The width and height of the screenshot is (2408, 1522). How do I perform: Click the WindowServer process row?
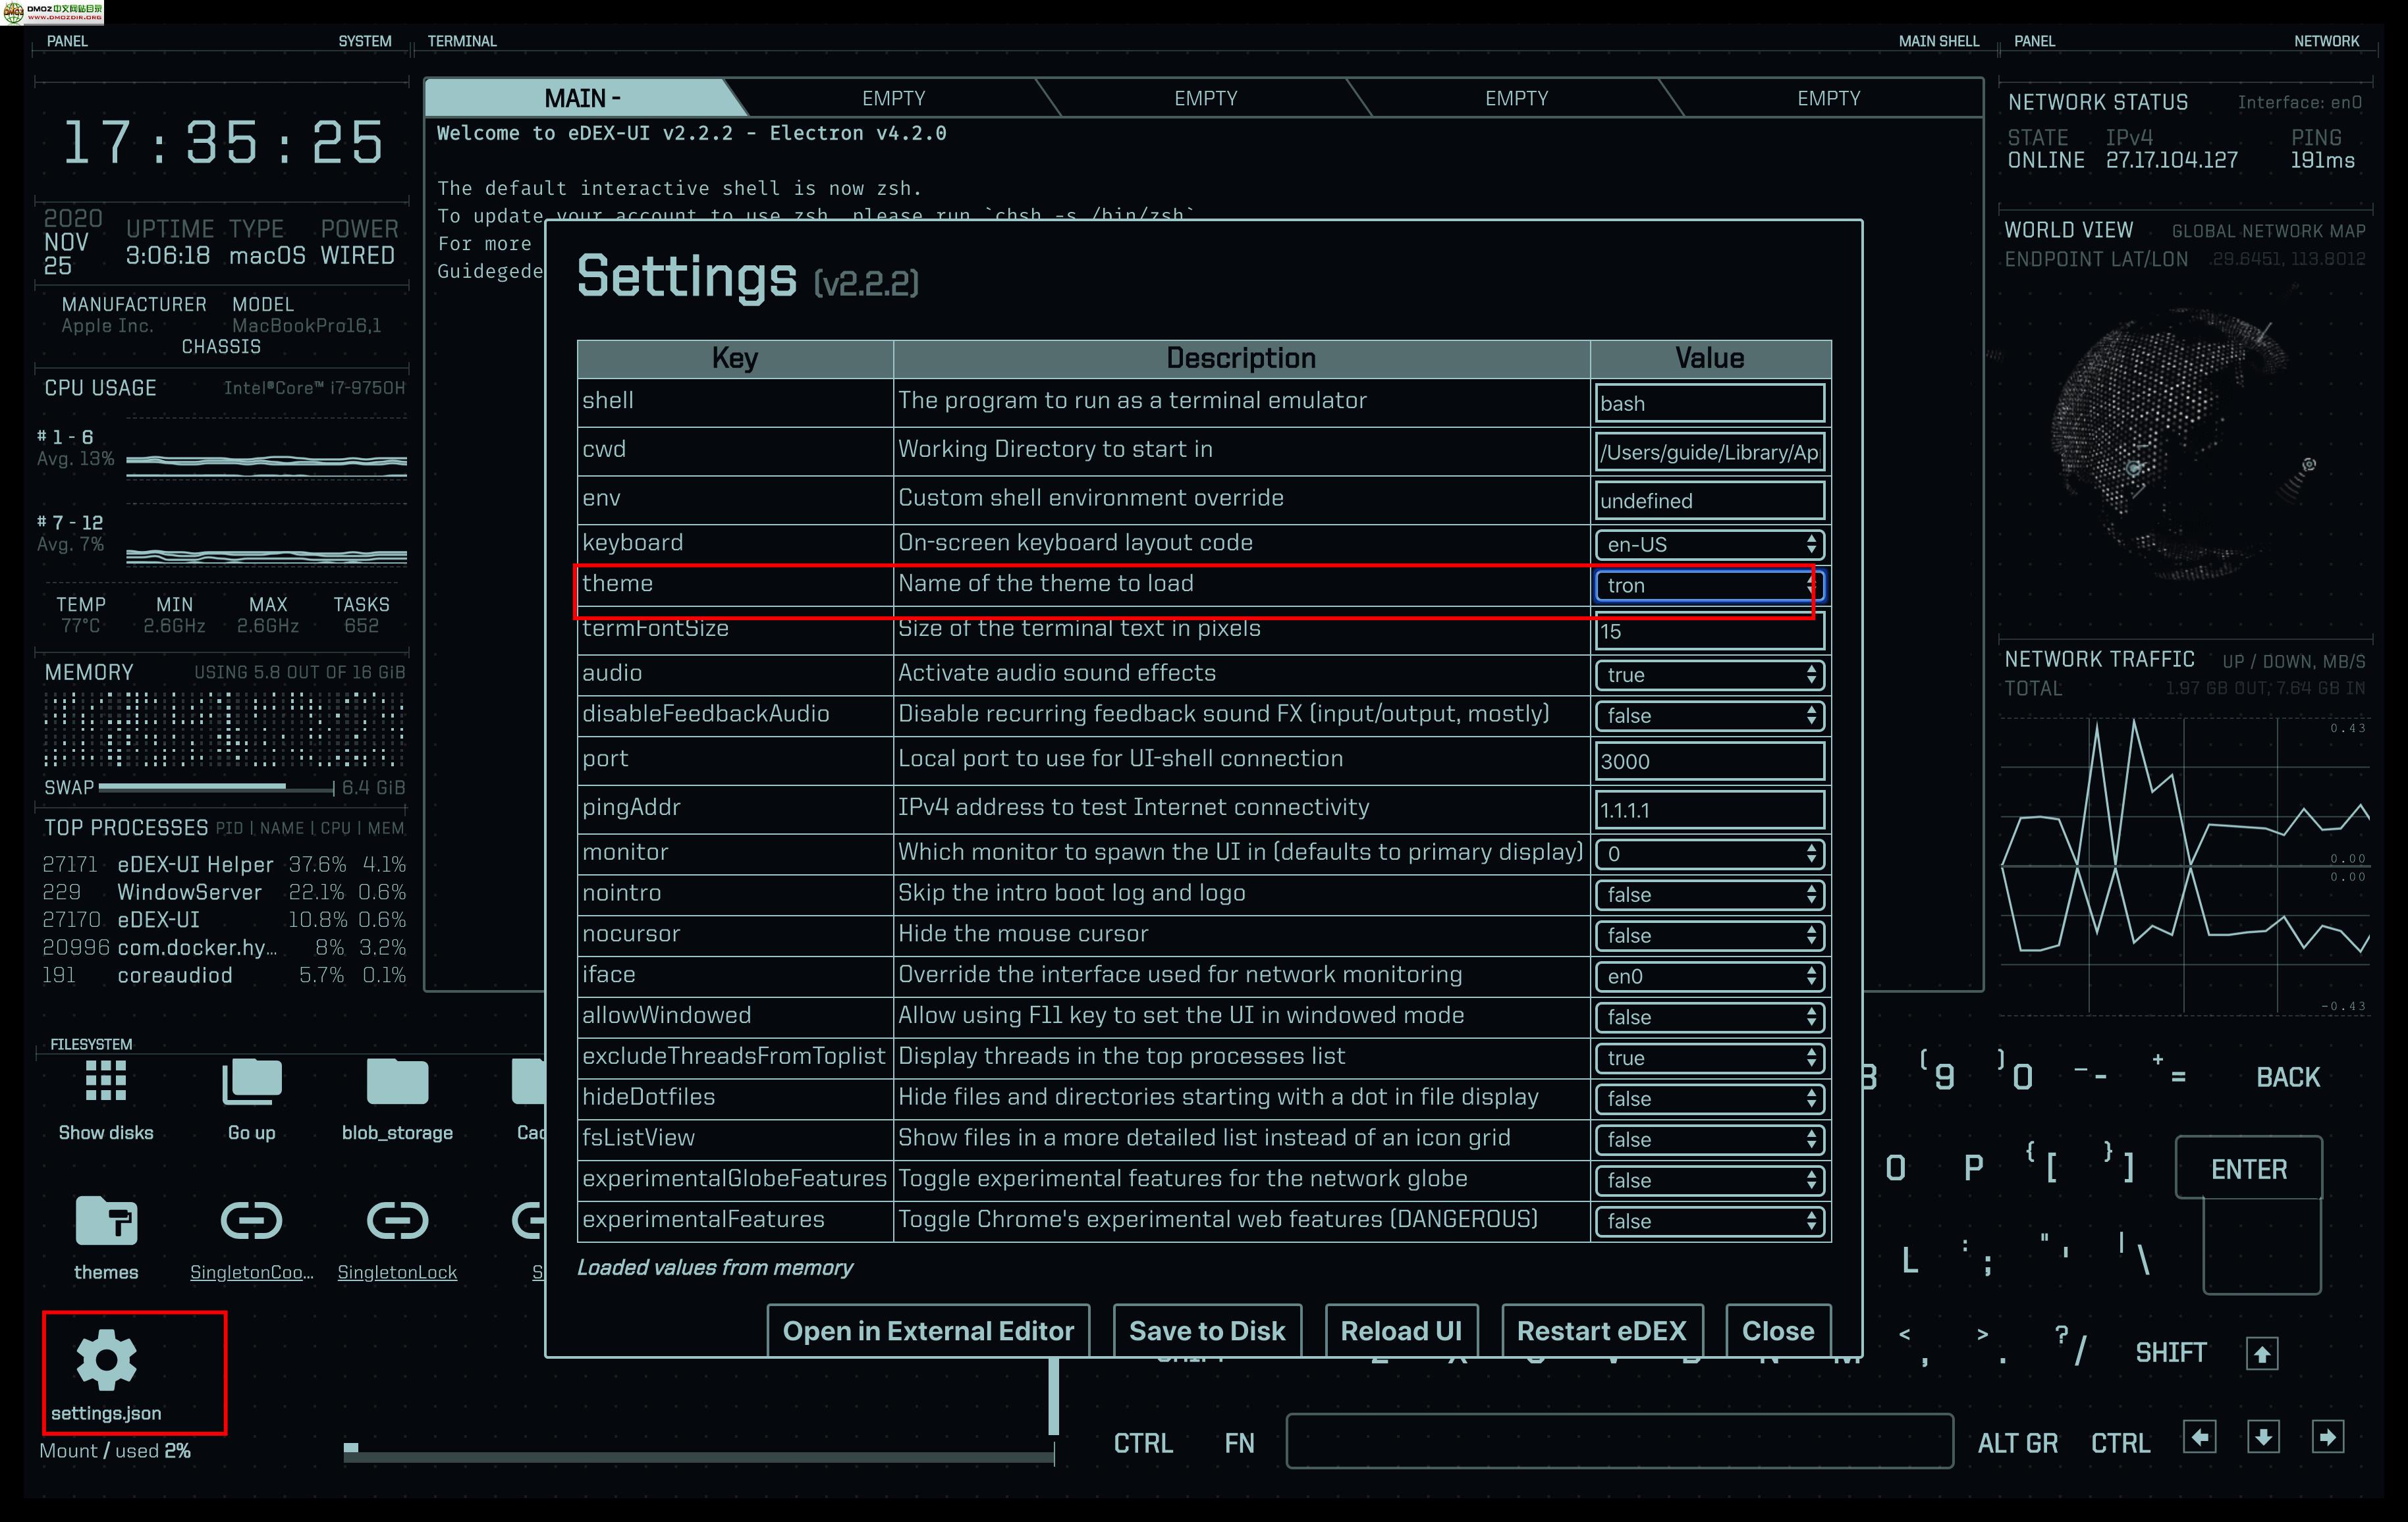coord(224,893)
